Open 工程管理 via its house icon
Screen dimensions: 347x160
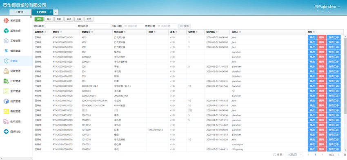(6, 41)
